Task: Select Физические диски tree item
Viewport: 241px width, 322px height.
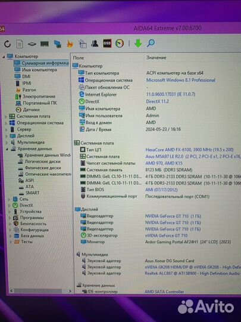Action: 43,168
